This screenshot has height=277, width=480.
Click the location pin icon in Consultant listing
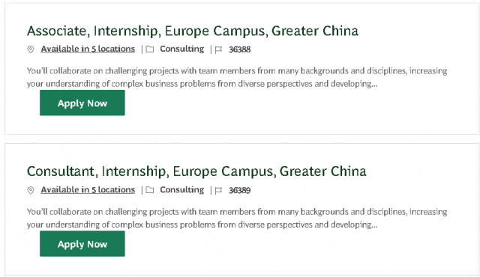point(31,190)
